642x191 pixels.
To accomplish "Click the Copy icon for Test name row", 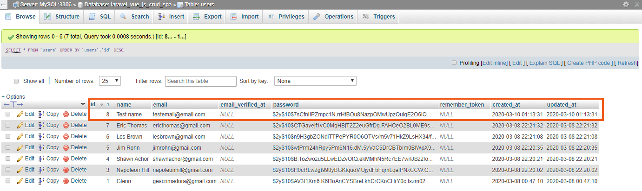I will click(x=41, y=114).
